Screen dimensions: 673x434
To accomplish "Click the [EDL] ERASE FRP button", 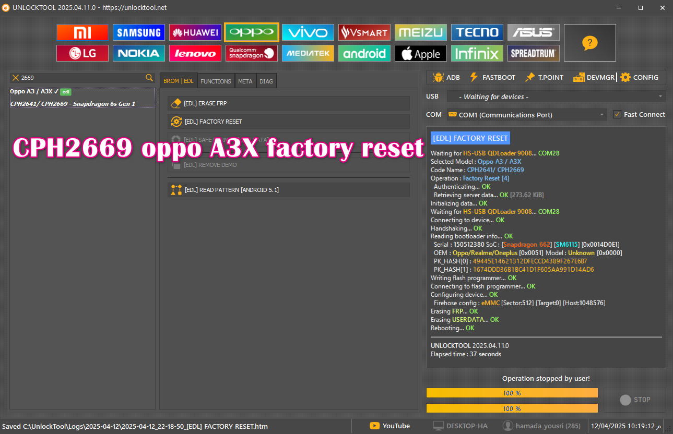I will click(289, 103).
